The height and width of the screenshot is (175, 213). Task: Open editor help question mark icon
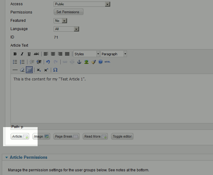pyautogui.click(x=100, y=62)
